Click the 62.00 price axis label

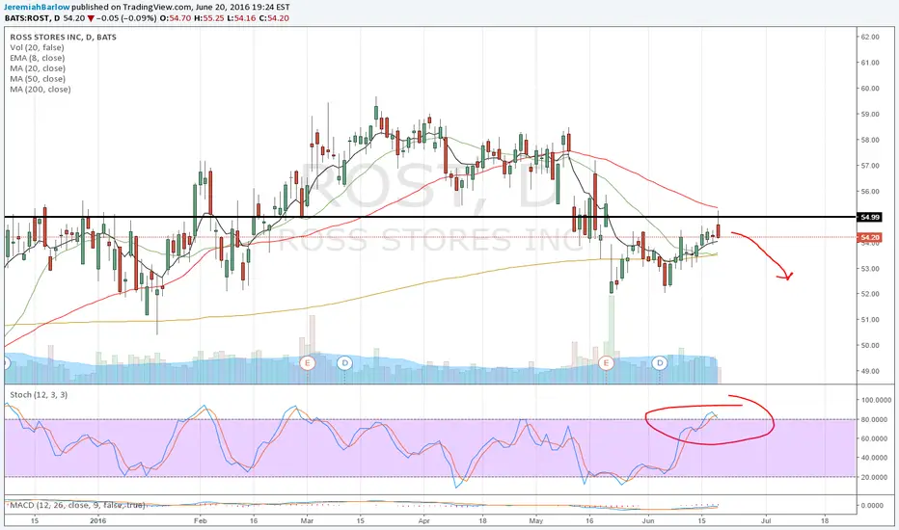tap(870, 37)
